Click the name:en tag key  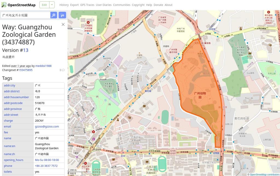point(10,146)
